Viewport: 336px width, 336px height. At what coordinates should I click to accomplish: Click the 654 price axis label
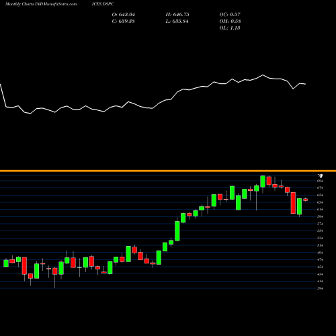[320, 195]
